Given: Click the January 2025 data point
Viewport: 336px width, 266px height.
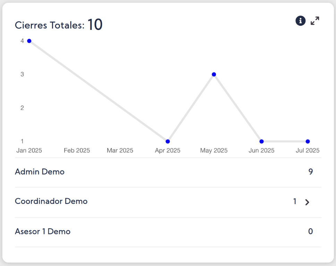Looking at the screenshot, I should [x=29, y=41].
